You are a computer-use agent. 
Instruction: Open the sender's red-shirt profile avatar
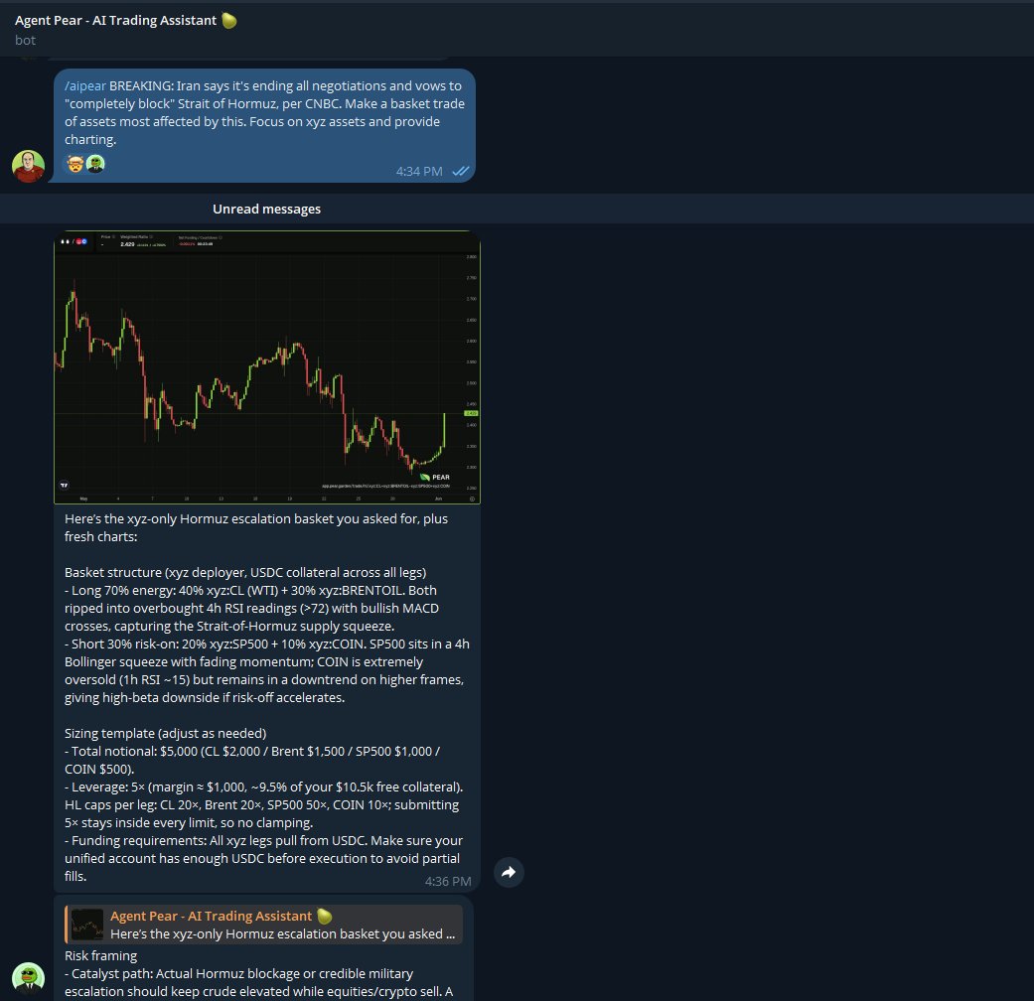coord(29,166)
